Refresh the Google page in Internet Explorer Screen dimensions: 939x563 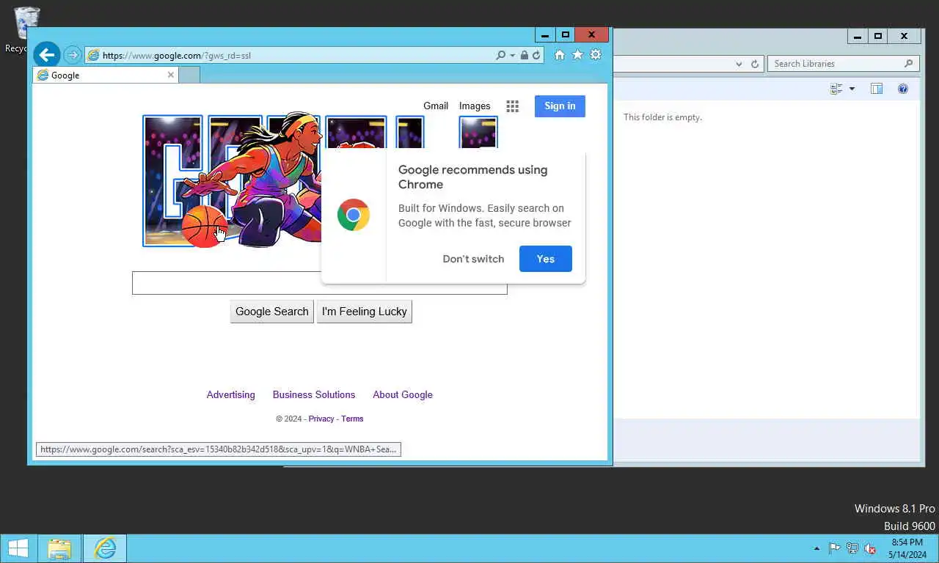(536, 55)
